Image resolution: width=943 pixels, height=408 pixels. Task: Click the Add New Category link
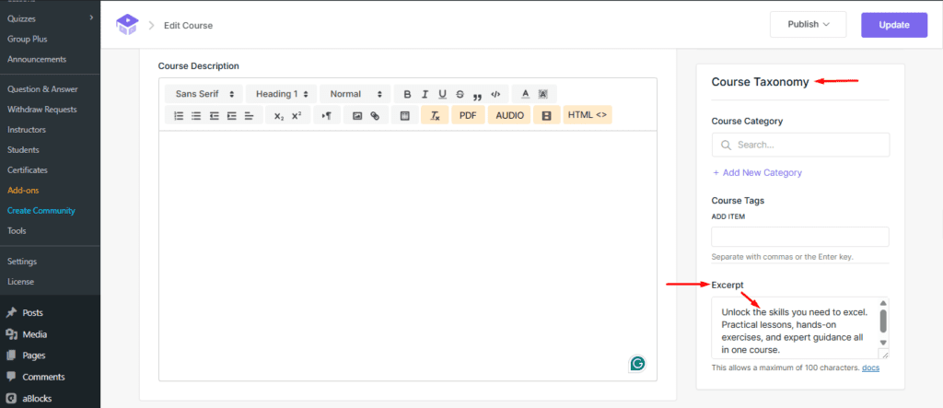(757, 172)
